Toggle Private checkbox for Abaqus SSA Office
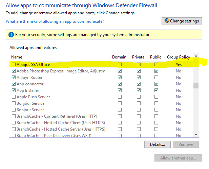209x169 pixels. [x=139, y=65]
